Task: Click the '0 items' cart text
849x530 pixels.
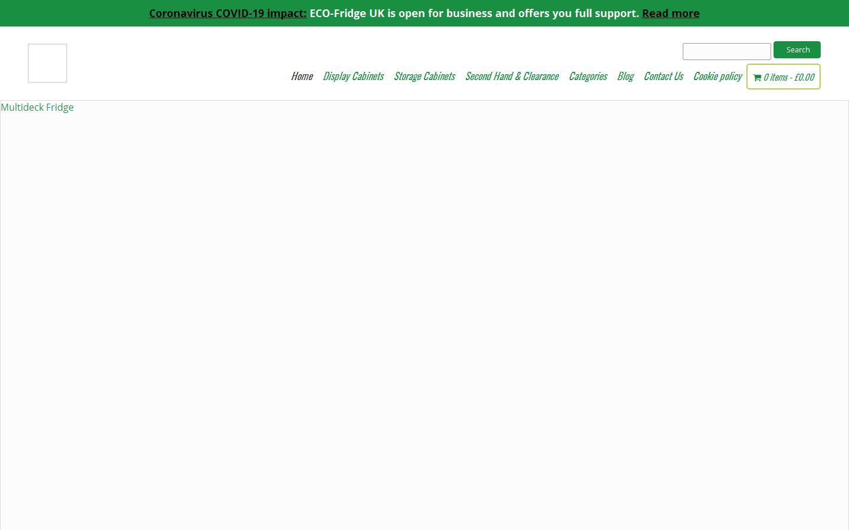Action: point(775,77)
